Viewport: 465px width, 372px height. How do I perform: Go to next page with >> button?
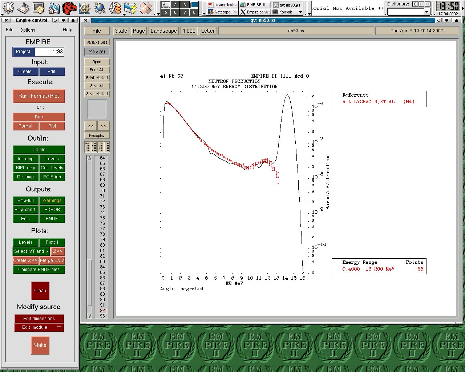(104, 126)
